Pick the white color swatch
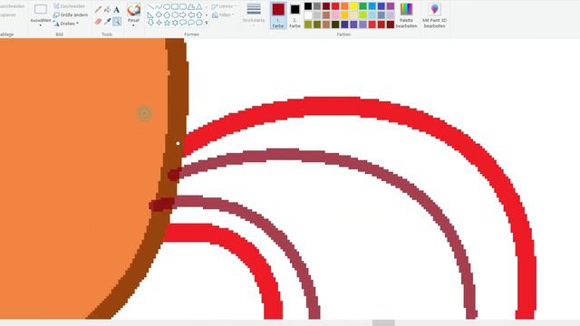580x326 pixels. click(308, 15)
